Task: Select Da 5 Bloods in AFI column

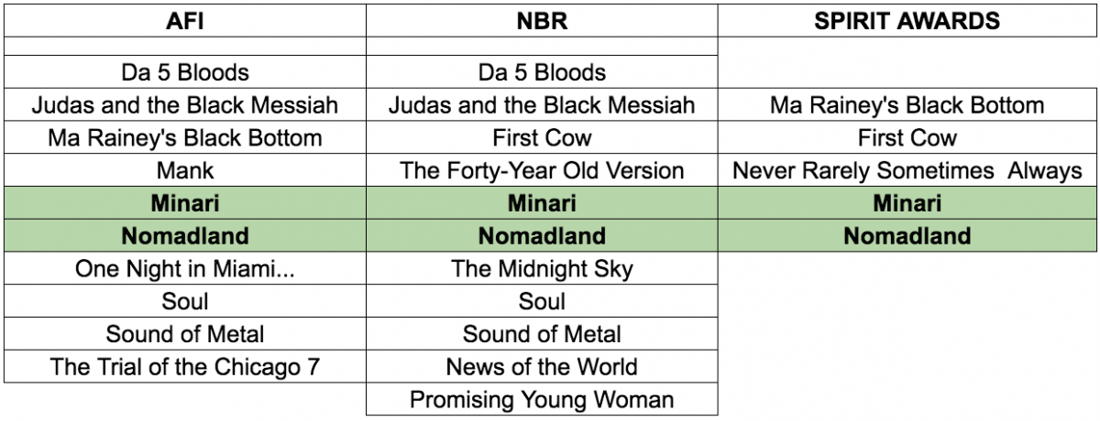Action: (184, 71)
